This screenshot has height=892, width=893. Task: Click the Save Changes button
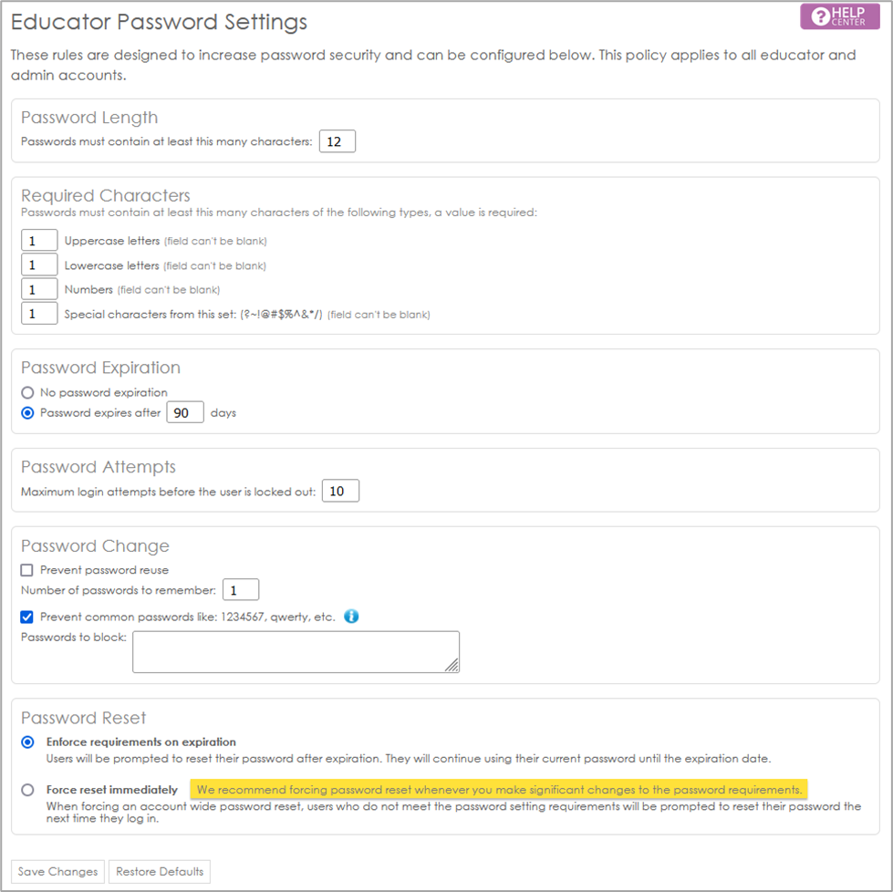point(57,872)
